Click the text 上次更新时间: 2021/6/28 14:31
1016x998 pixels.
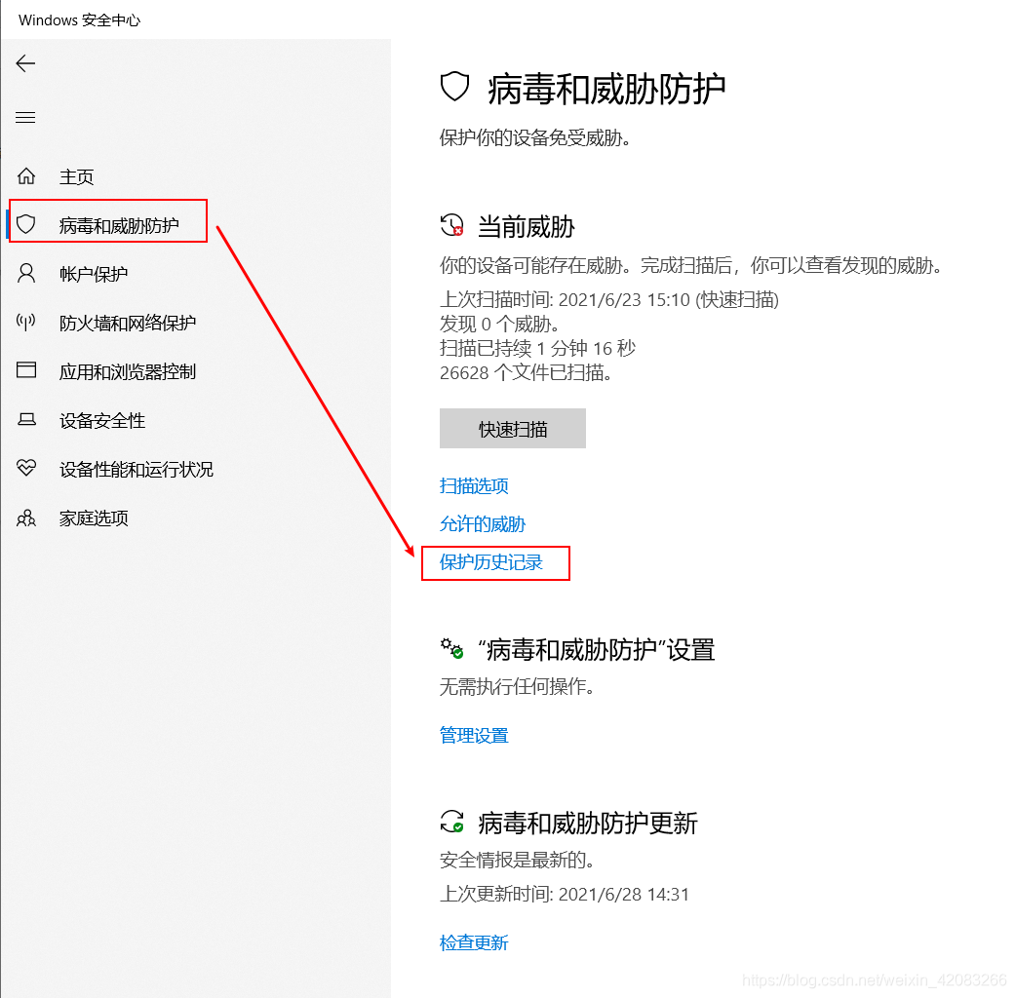[x=565, y=895]
